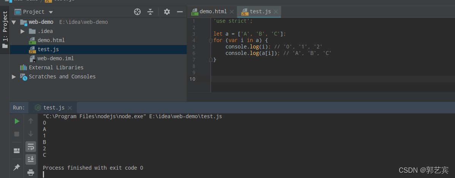The image size is (455, 178).
Task: Close the demo.html editor tab
Action: point(231,12)
